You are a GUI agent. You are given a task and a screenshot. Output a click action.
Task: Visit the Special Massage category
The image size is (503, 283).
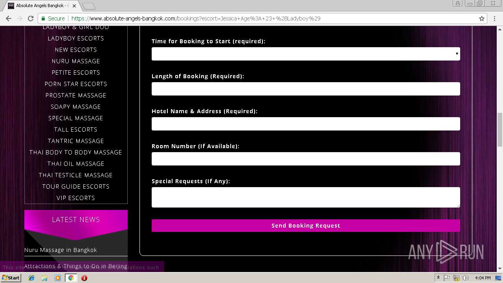tap(76, 118)
